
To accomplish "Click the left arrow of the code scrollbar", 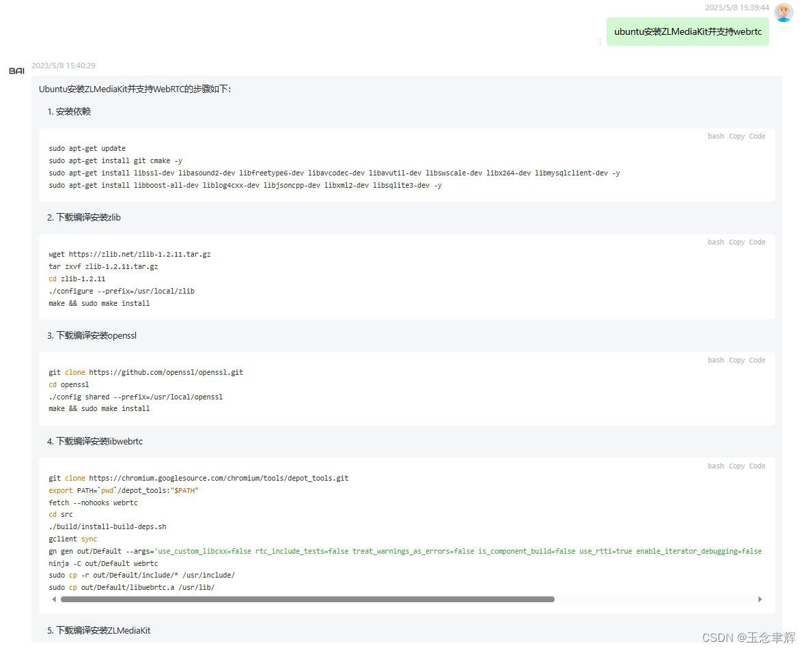I will pyautogui.click(x=54, y=599).
